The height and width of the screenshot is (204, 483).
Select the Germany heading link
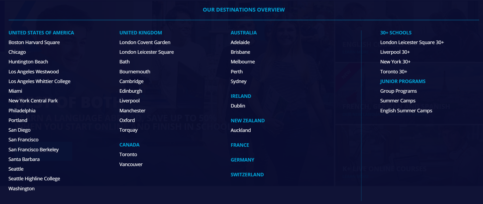pos(243,160)
